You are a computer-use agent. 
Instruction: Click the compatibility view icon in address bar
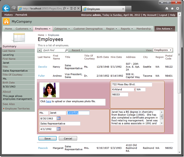(72, 8)
